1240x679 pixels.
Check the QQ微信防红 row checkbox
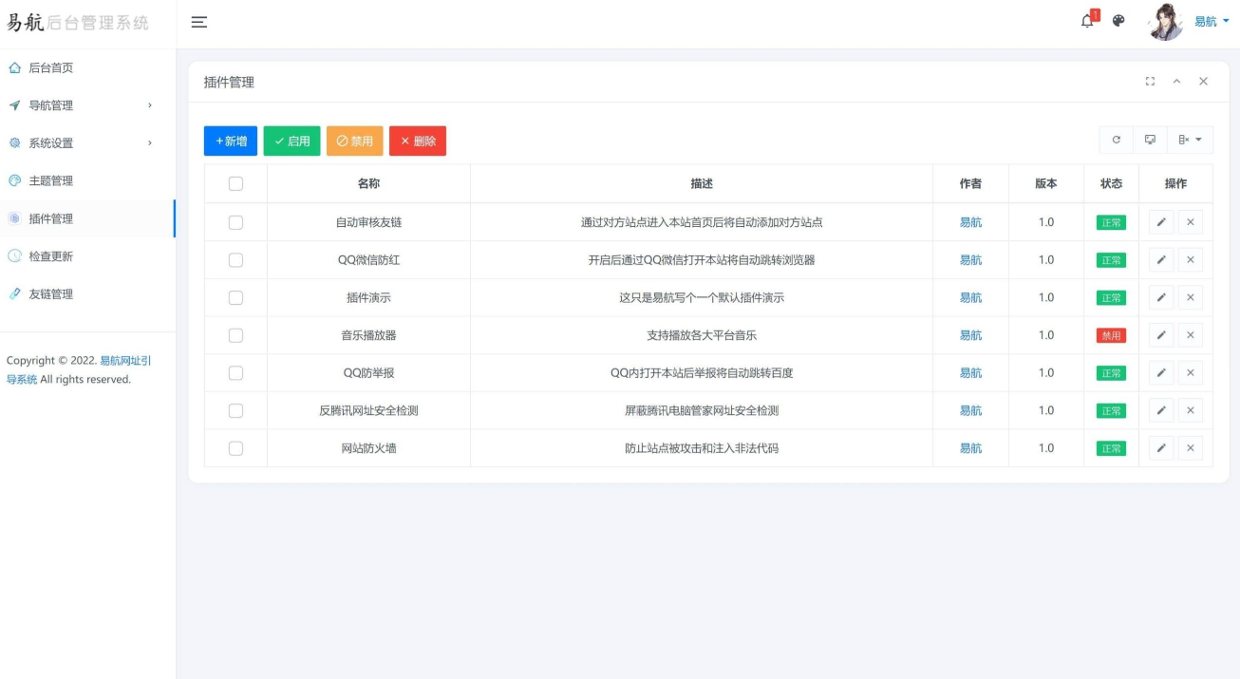(235, 260)
